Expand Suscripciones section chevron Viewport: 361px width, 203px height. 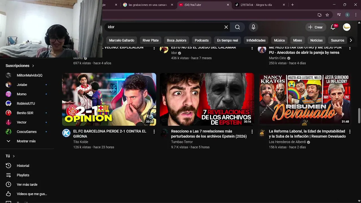33,66
